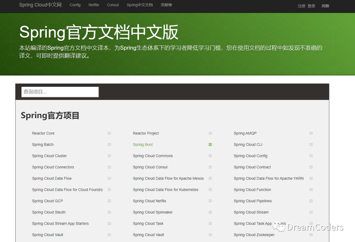Open Spring AMQP project link
Viewport: 355px width, 242px height.
(245, 133)
